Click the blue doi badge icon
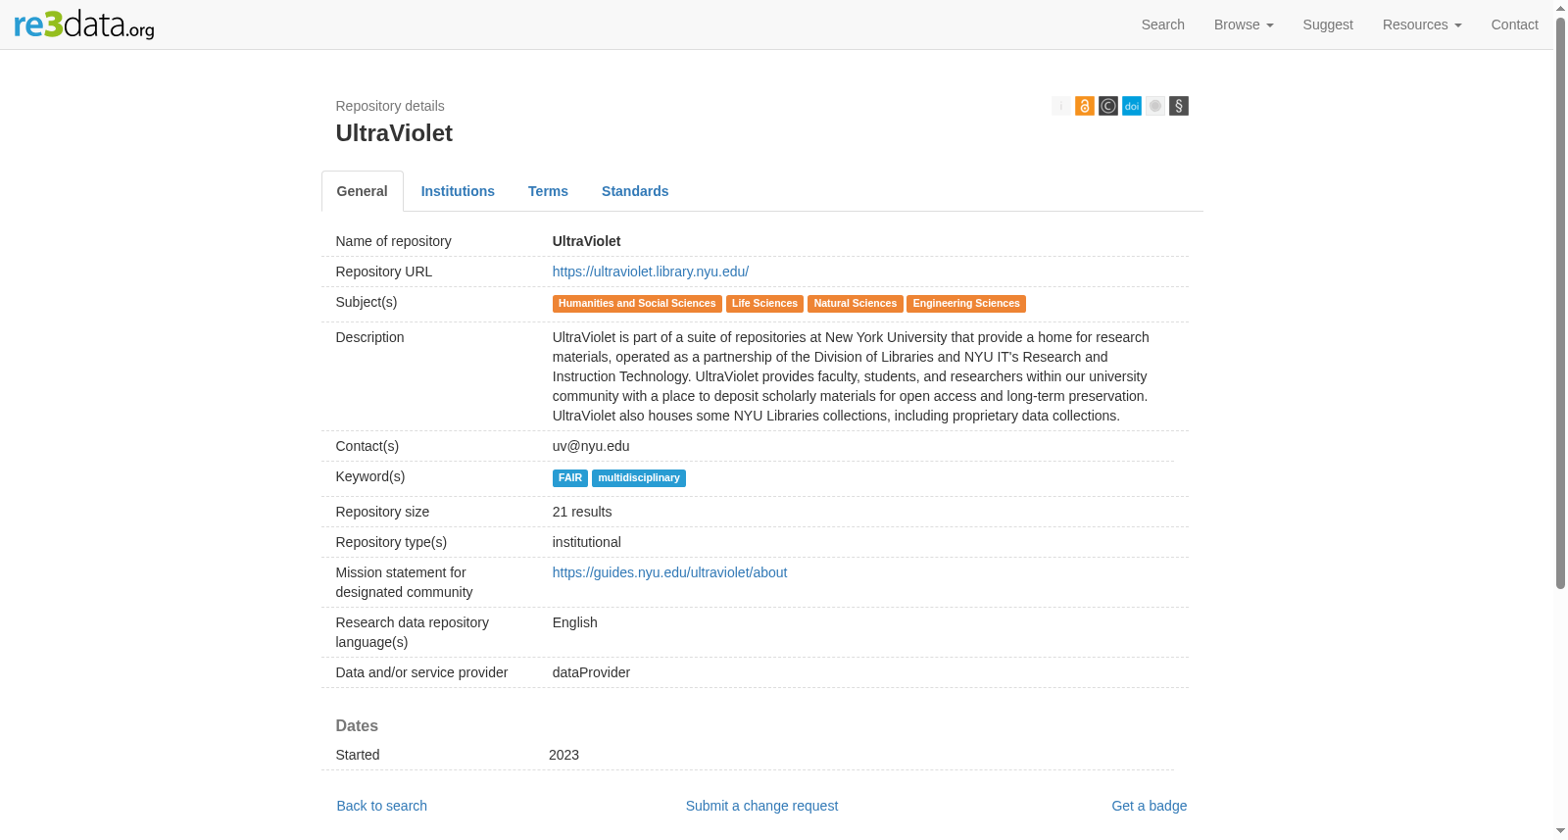 (1132, 106)
